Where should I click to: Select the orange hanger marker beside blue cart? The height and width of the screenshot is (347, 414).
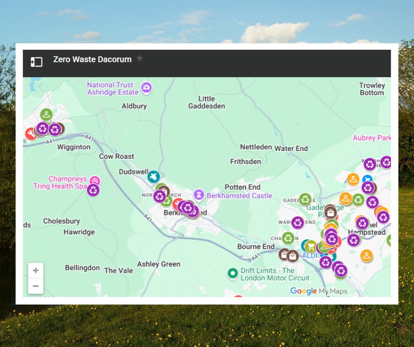pos(353,180)
